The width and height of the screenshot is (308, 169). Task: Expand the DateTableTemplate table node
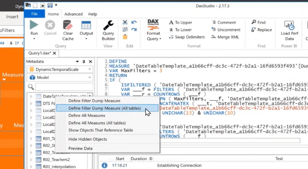click(x=31, y=96)
